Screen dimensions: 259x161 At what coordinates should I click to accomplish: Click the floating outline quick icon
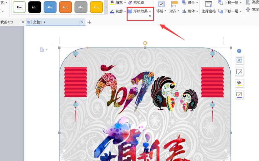coord(239,95)
